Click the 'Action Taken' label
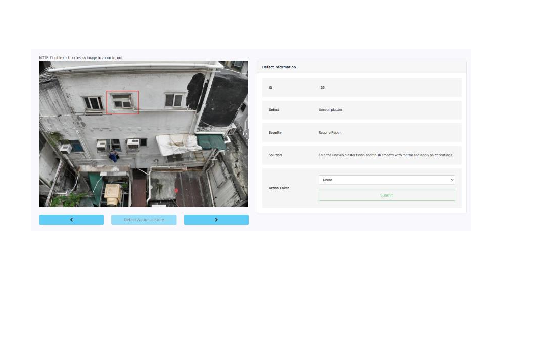Viewport: 533px width, 345px height. pyautogui.click(x=279, y=188)
